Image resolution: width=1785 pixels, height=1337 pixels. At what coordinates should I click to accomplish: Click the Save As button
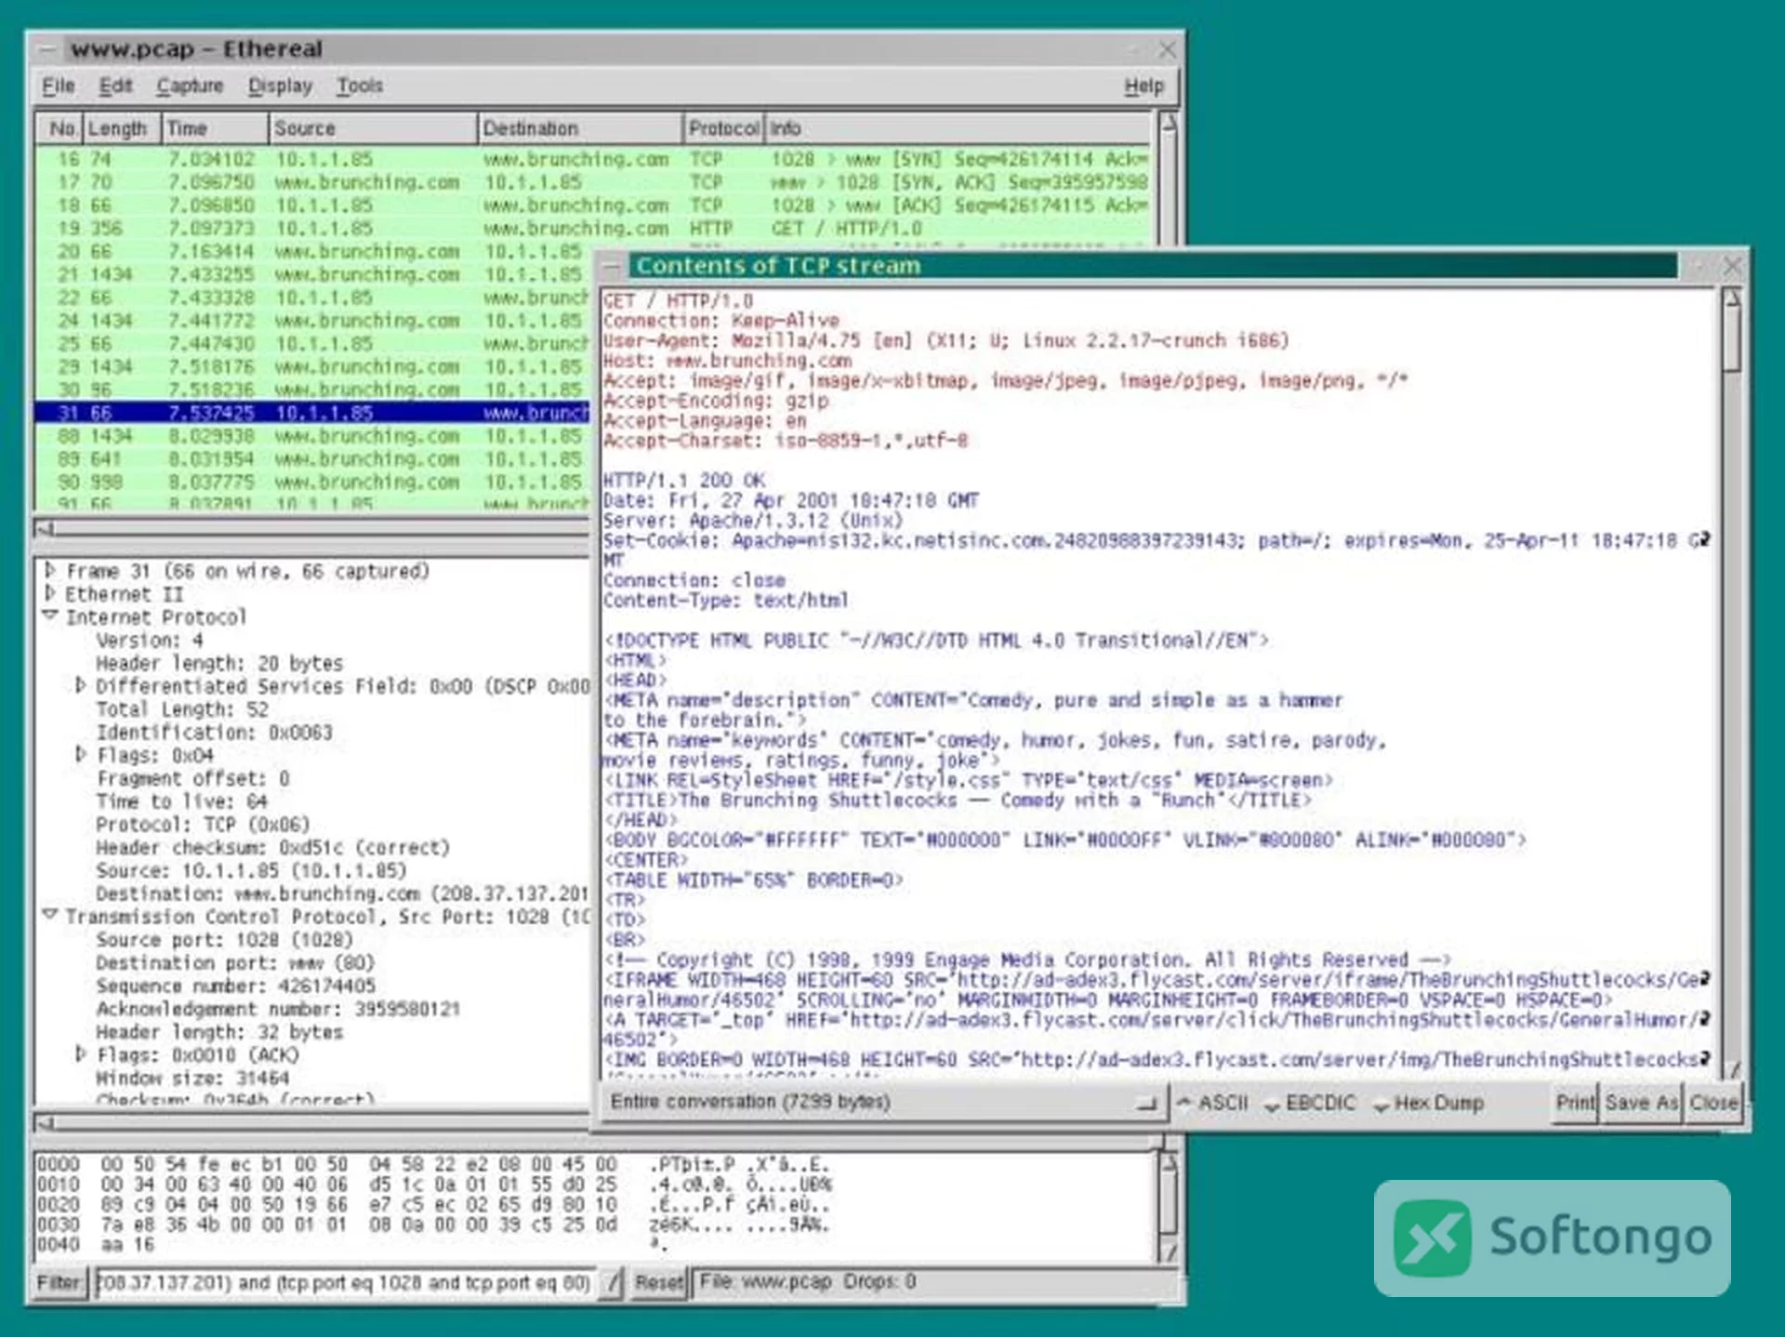(x=1641, y=1103)
